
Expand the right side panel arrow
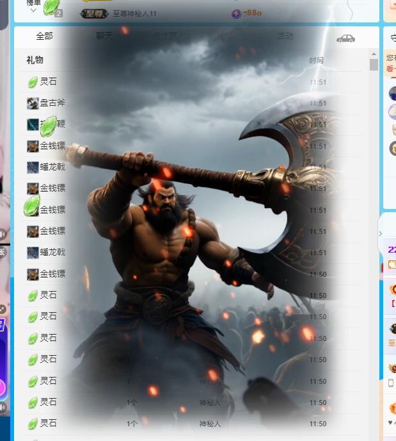(380, 234)
